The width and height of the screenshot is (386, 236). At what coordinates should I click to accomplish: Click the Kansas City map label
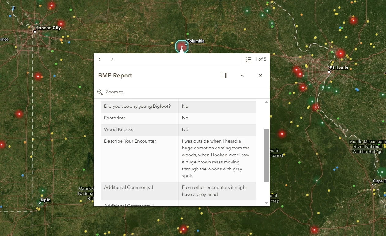coord(48,28)
